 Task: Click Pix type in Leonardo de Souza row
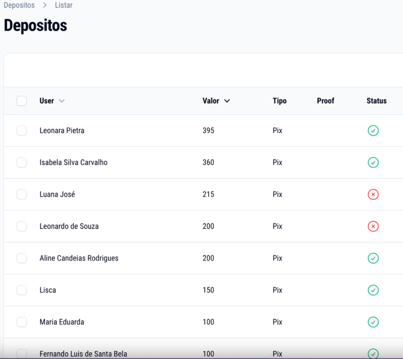[x=278, y=226]
